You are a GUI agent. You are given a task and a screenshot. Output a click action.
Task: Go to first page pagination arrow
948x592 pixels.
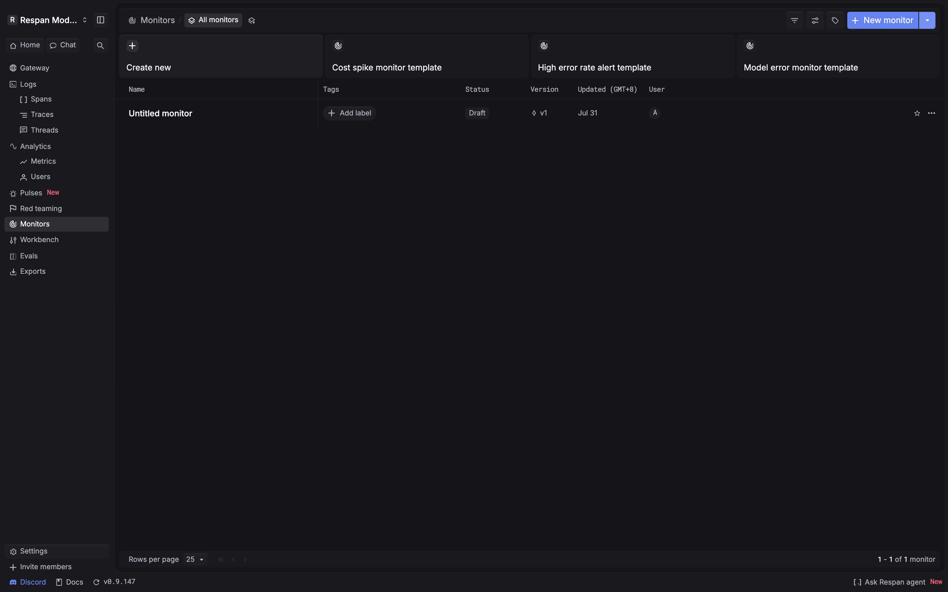coord(221,559)
